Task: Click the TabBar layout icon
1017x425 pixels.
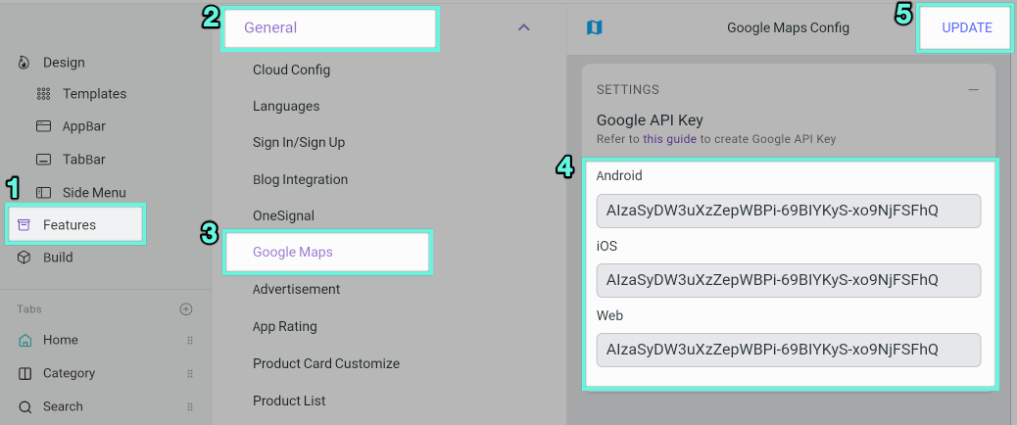Action: tap(43, 160)
